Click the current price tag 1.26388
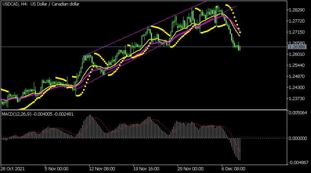The image size is (311, 173). tap(297, 47)
